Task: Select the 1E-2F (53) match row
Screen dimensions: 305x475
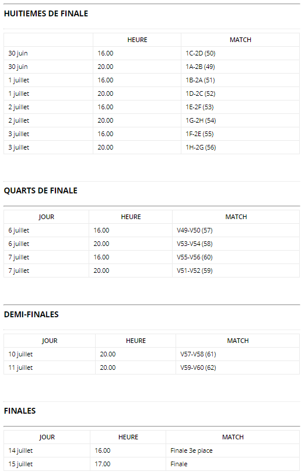Action: click(152, 107)
